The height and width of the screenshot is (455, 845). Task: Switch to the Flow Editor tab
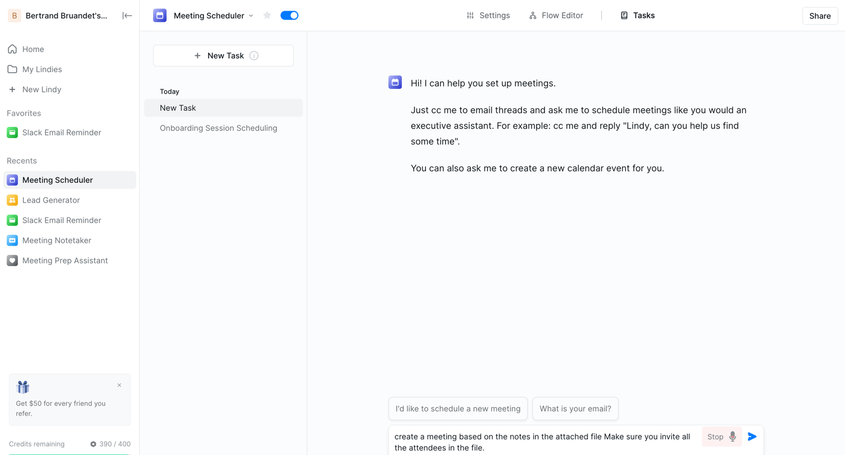(556, 16)
